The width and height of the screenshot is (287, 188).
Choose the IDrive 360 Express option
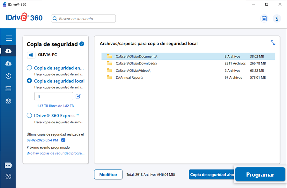[x=29, y=116]
